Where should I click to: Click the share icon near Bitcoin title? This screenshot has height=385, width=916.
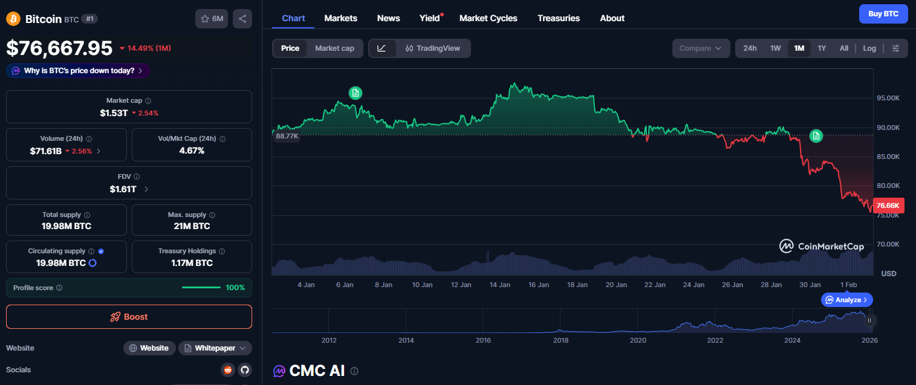click(x=242, y=19)
